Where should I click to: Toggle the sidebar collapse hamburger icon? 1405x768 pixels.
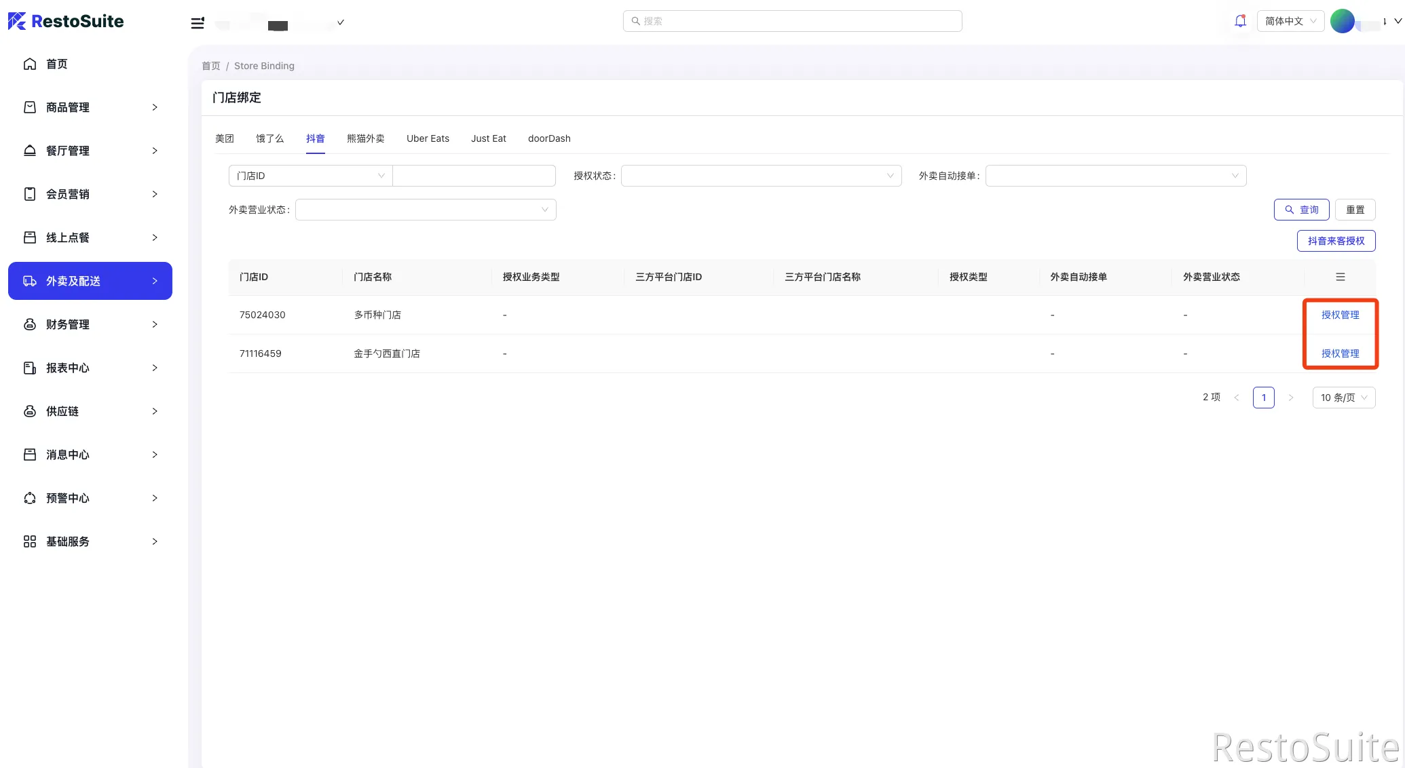pos(198,23)
